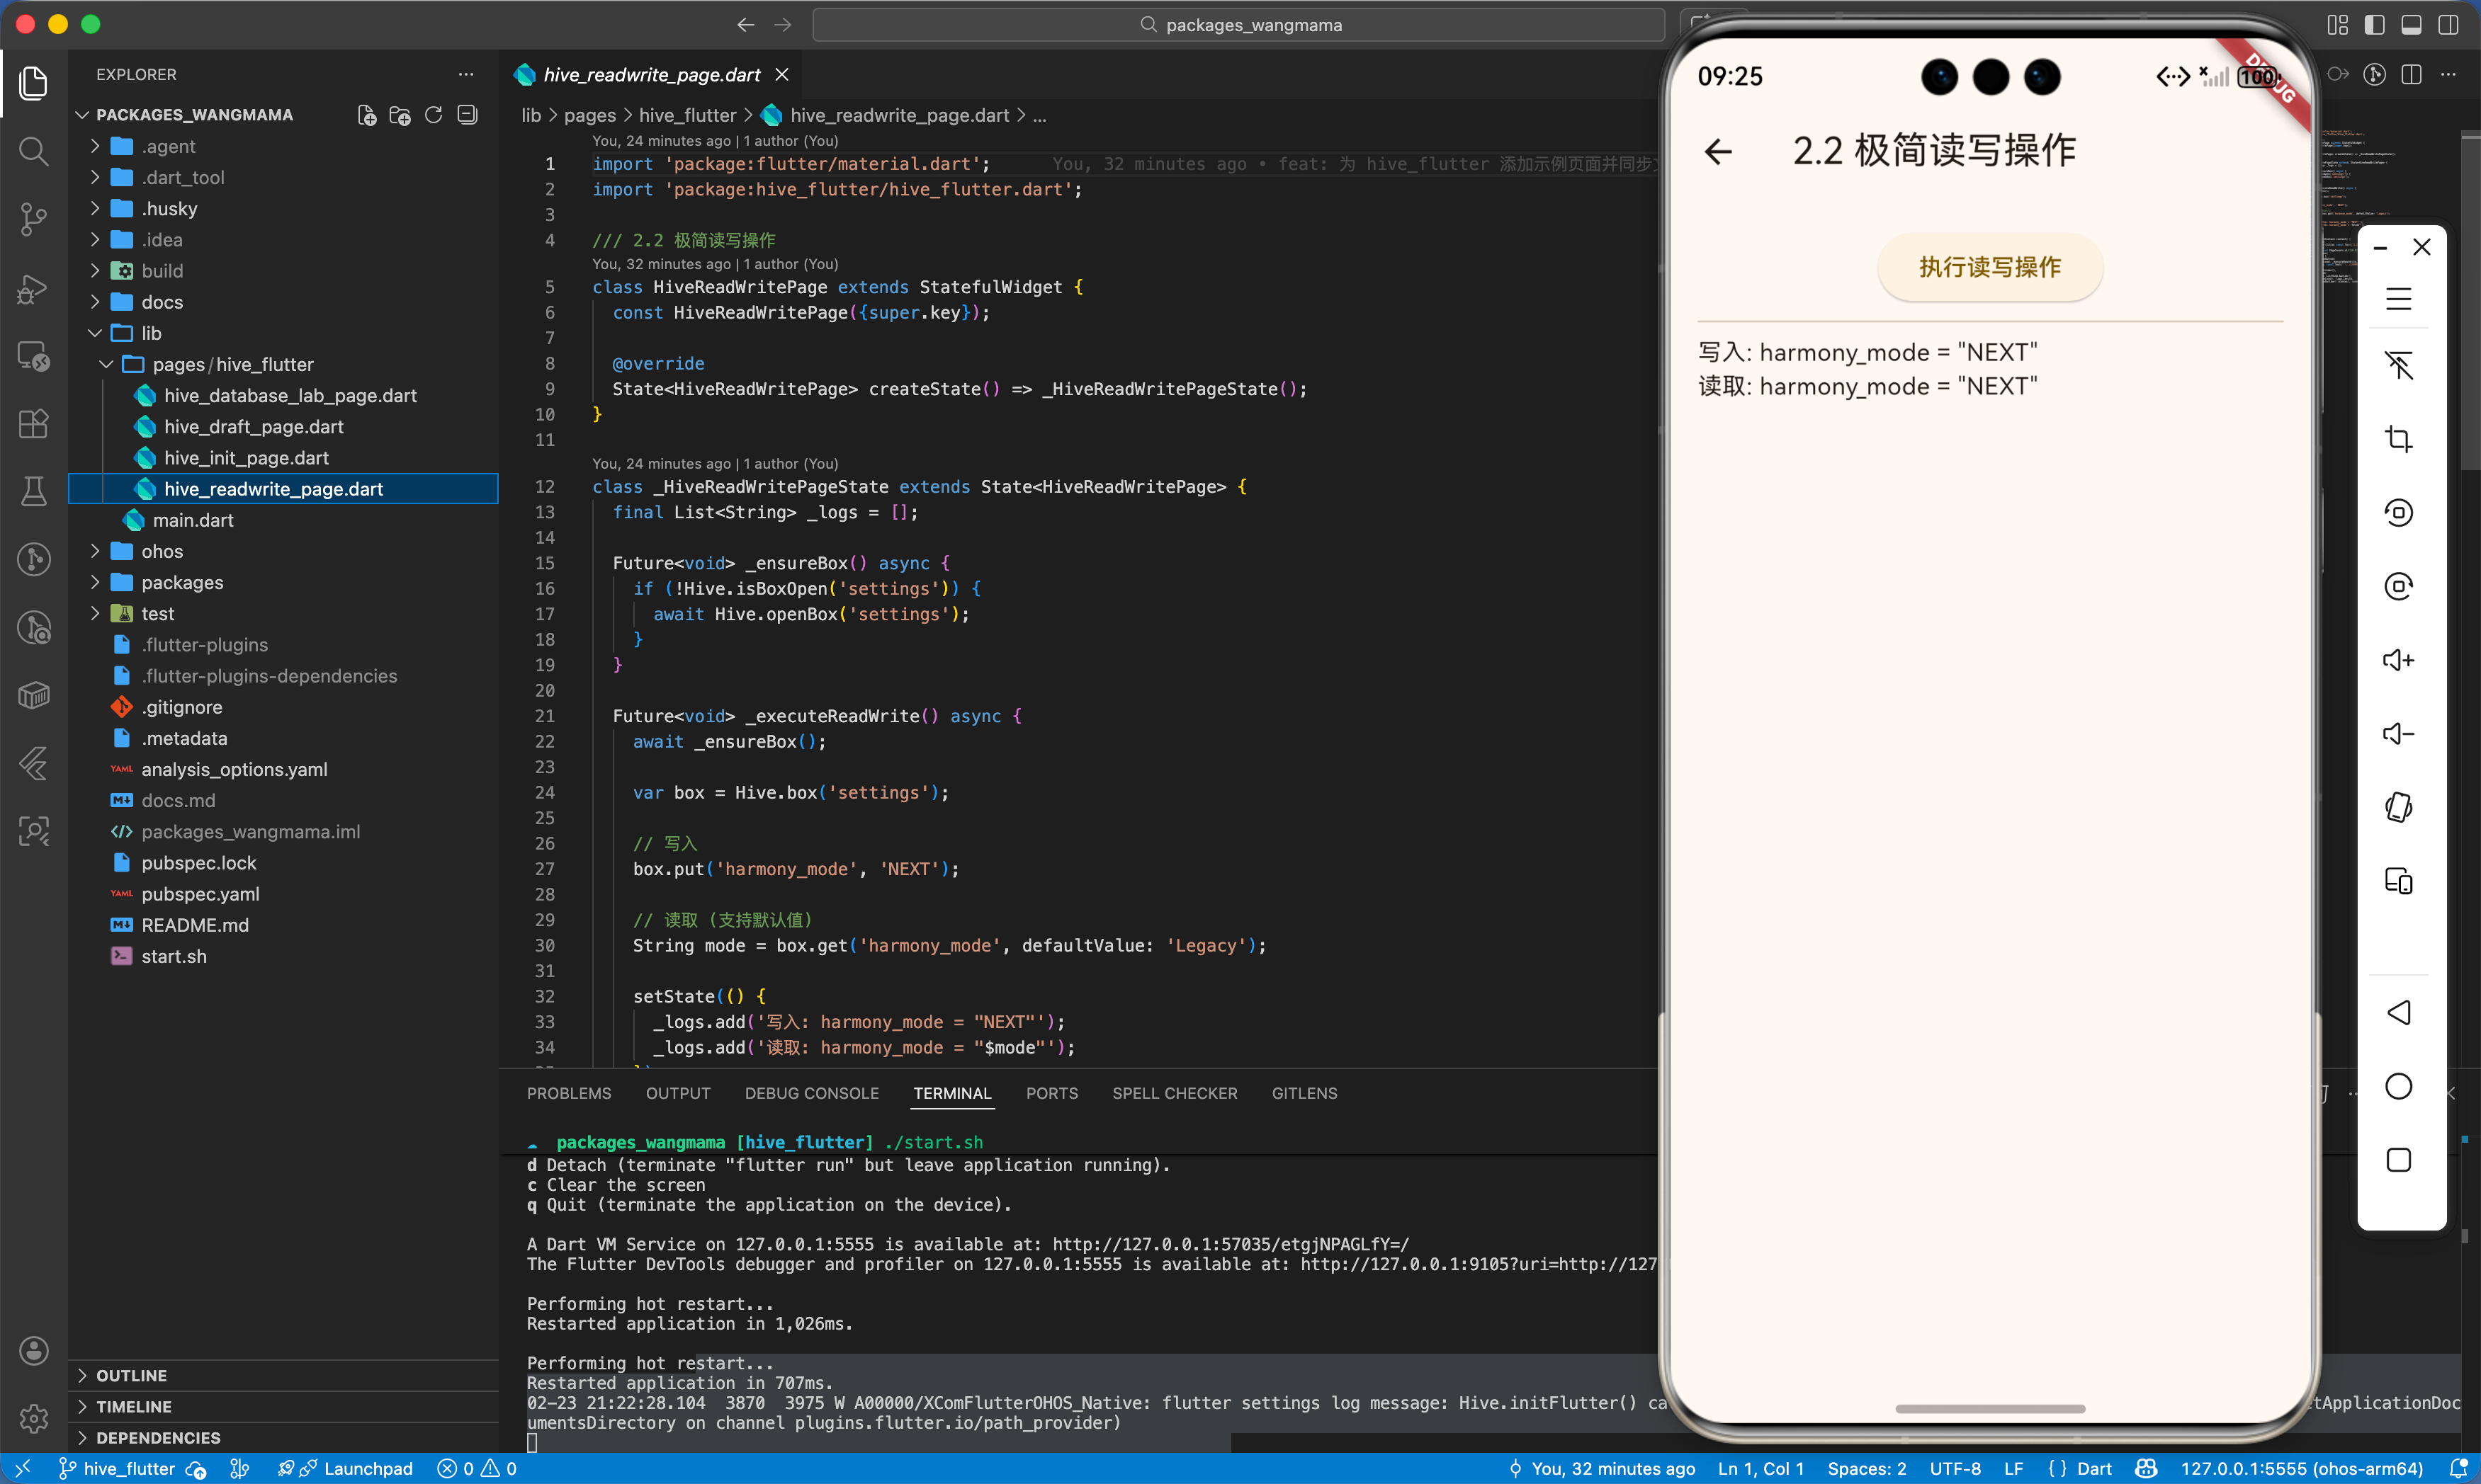The height and width of the screenshot is (1484, 2481).
Task: Switch to PROBLEMS panel tab
Action: pyautogui.click(x=568, y=1093)
